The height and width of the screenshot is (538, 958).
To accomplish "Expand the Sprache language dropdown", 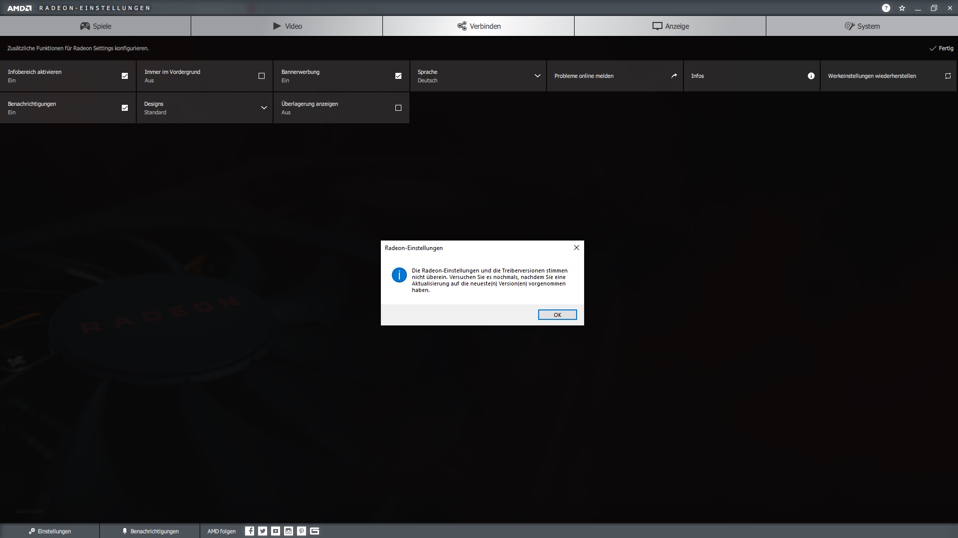I will [537, 76].
